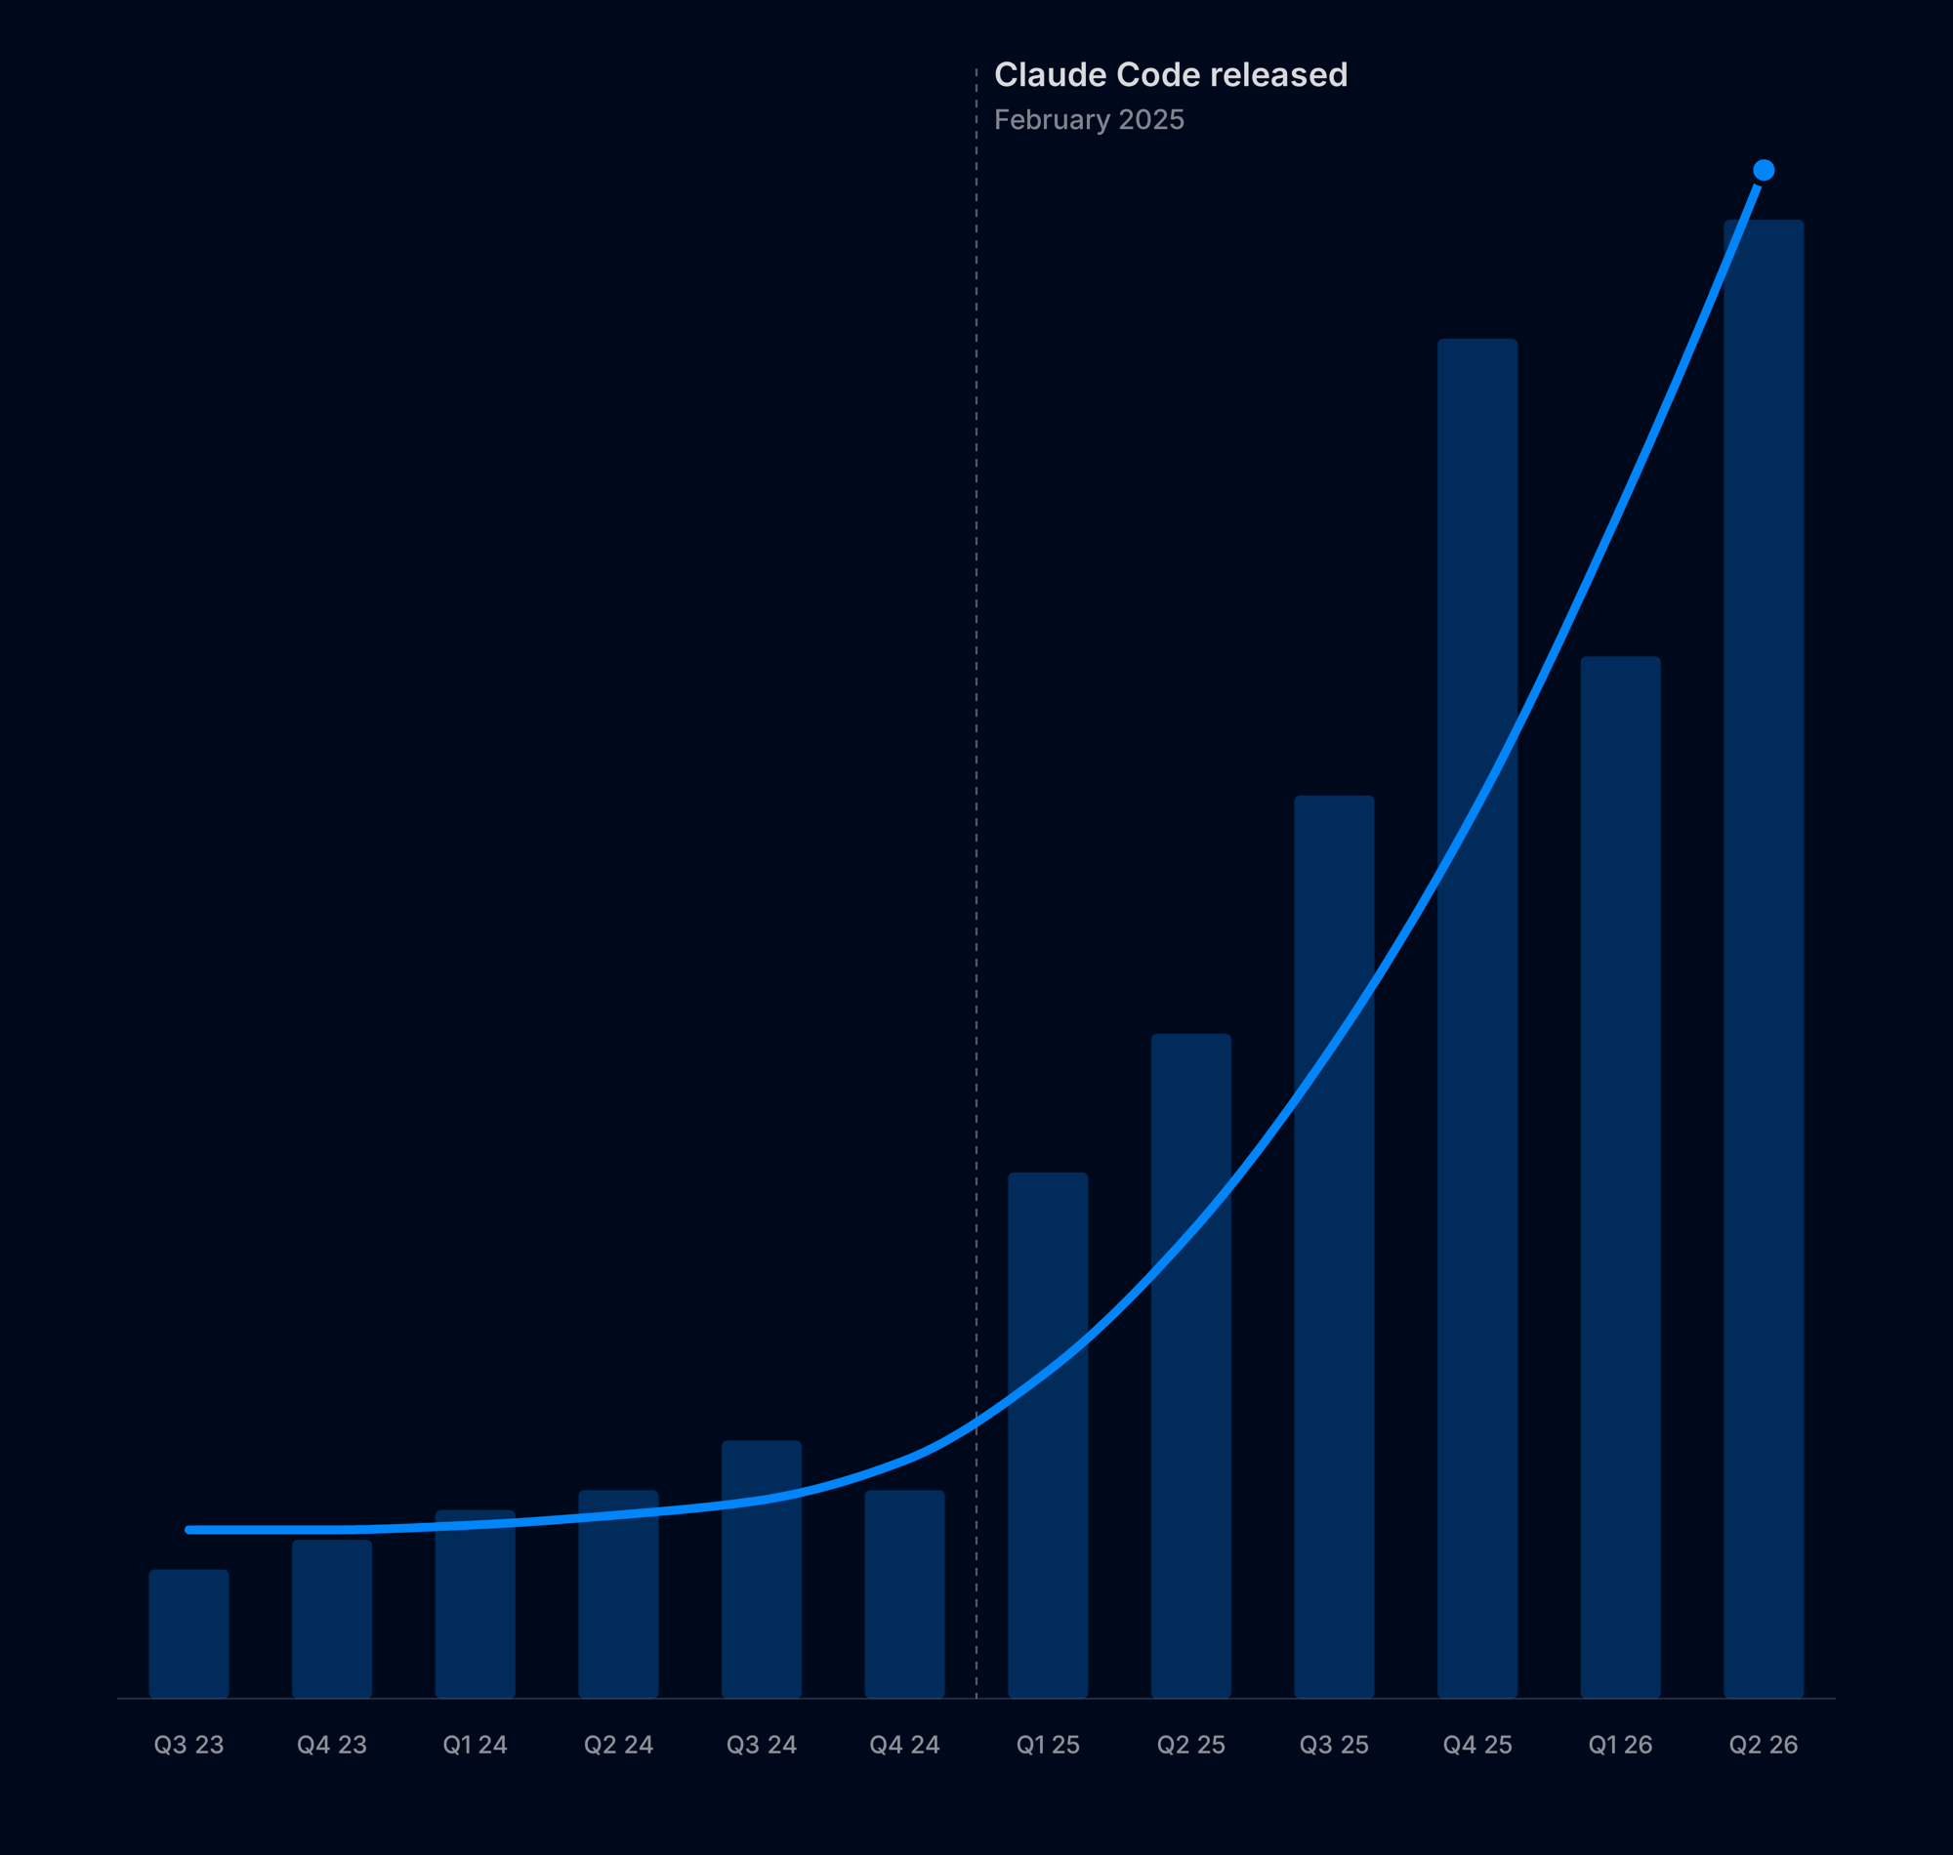Click the 'Q1 26' axis label
Screen dimensions: 1953x1855
[1621, 1746]
